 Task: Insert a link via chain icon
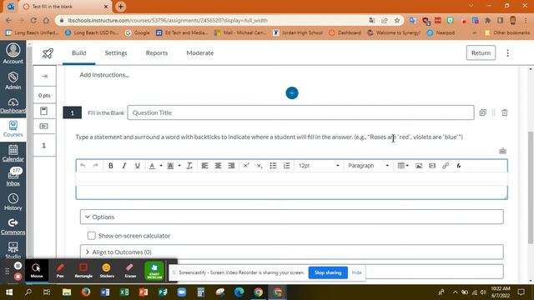click(446, 166)
